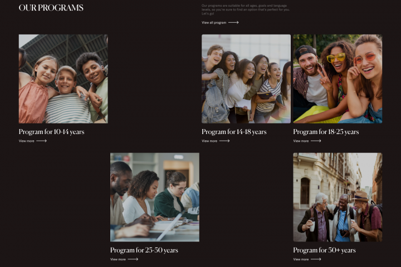Click View more for the 10-14 years program
401x267 pixels.
[x=26, y=141]
